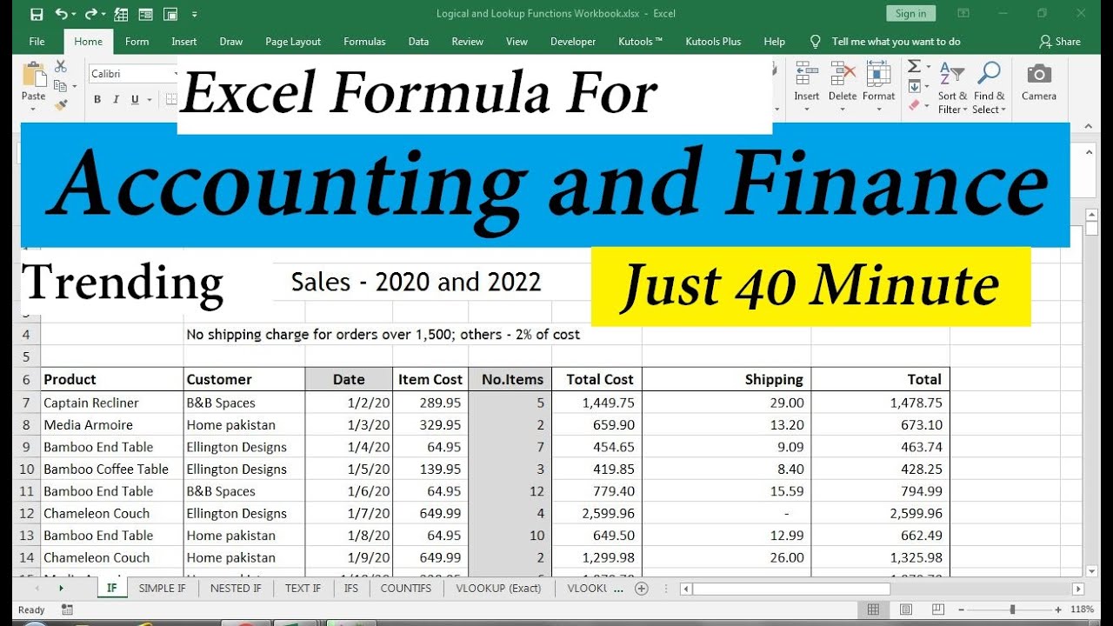Click the Cut scissors icon
This screenshot has width=1113, height=626.
[60, 66]
